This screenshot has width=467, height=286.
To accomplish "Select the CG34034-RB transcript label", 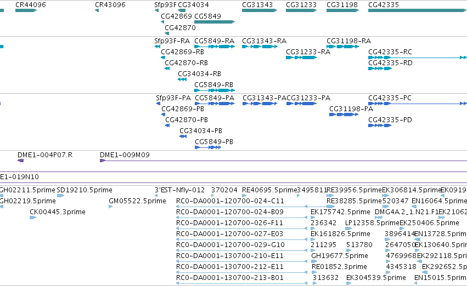I will pos(199,74).
